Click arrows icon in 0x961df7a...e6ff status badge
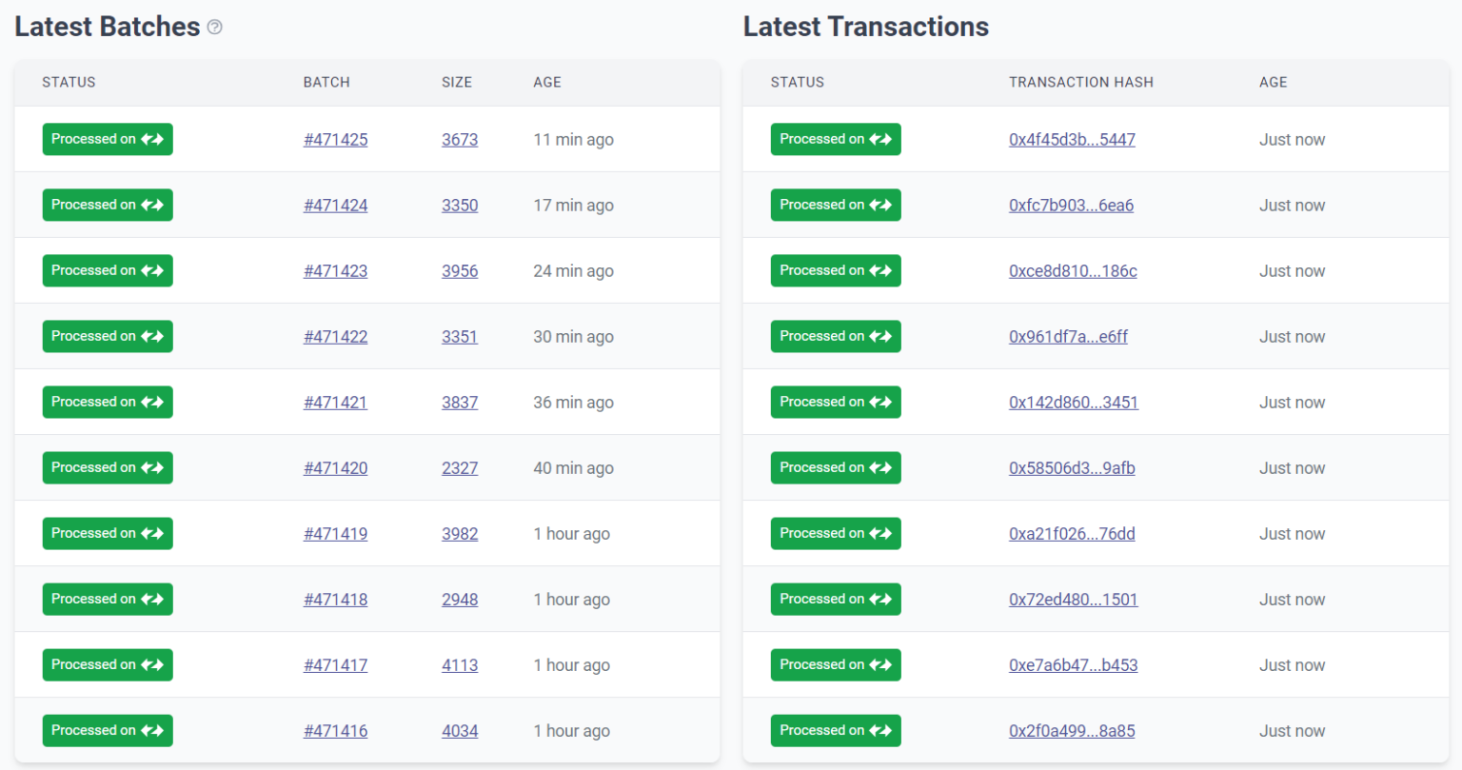The height and width of the screenshot is (770, 1462). click(880, 337)
